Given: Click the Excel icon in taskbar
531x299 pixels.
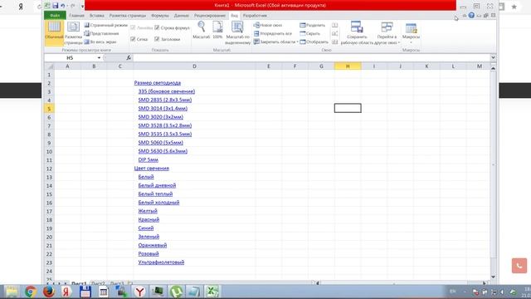Looking at the screenshot, I should 212,292.
